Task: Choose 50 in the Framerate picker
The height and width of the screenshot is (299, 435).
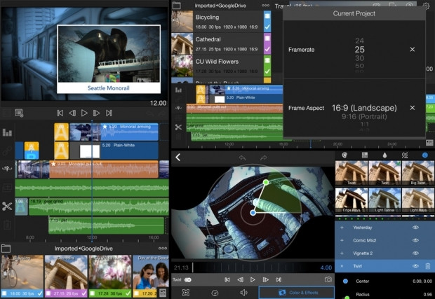Action: 359,66
